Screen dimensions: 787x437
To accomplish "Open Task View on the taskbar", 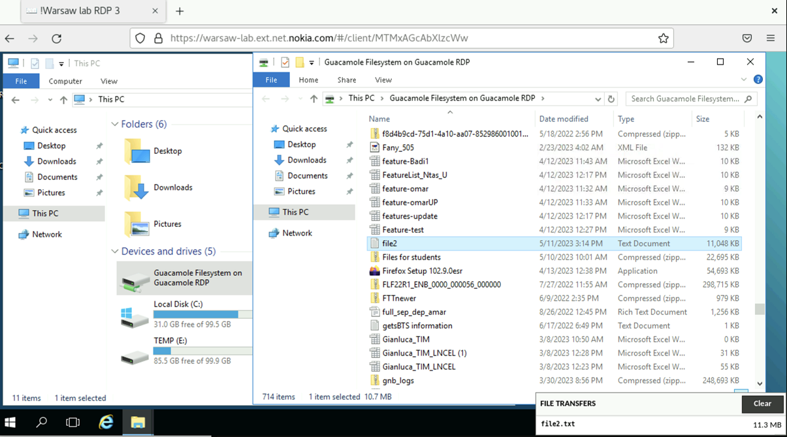I will pos(73,423).
